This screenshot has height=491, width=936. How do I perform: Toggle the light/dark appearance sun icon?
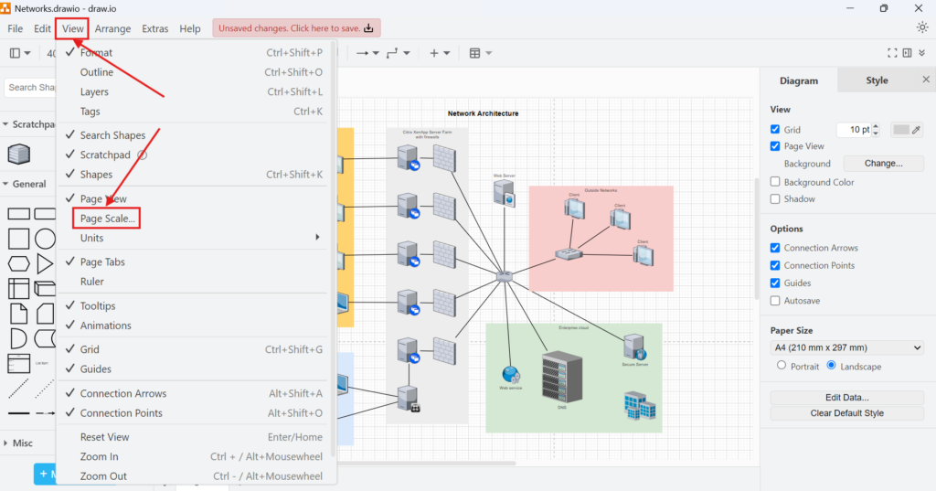point(922,27)
